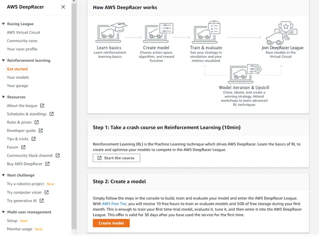Click the Create model laptop sliders icon
319x236 pixels.
[158, 33]
